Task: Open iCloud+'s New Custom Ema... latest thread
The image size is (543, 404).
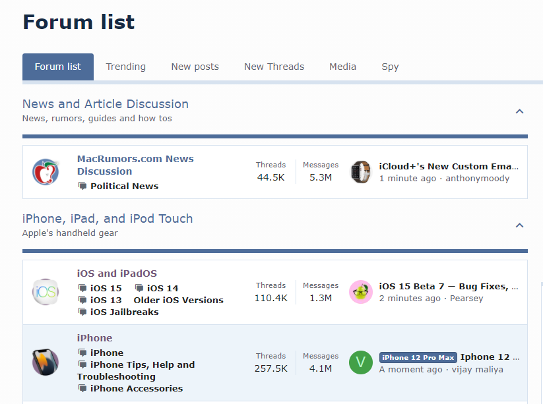Action: click(449, 166)
